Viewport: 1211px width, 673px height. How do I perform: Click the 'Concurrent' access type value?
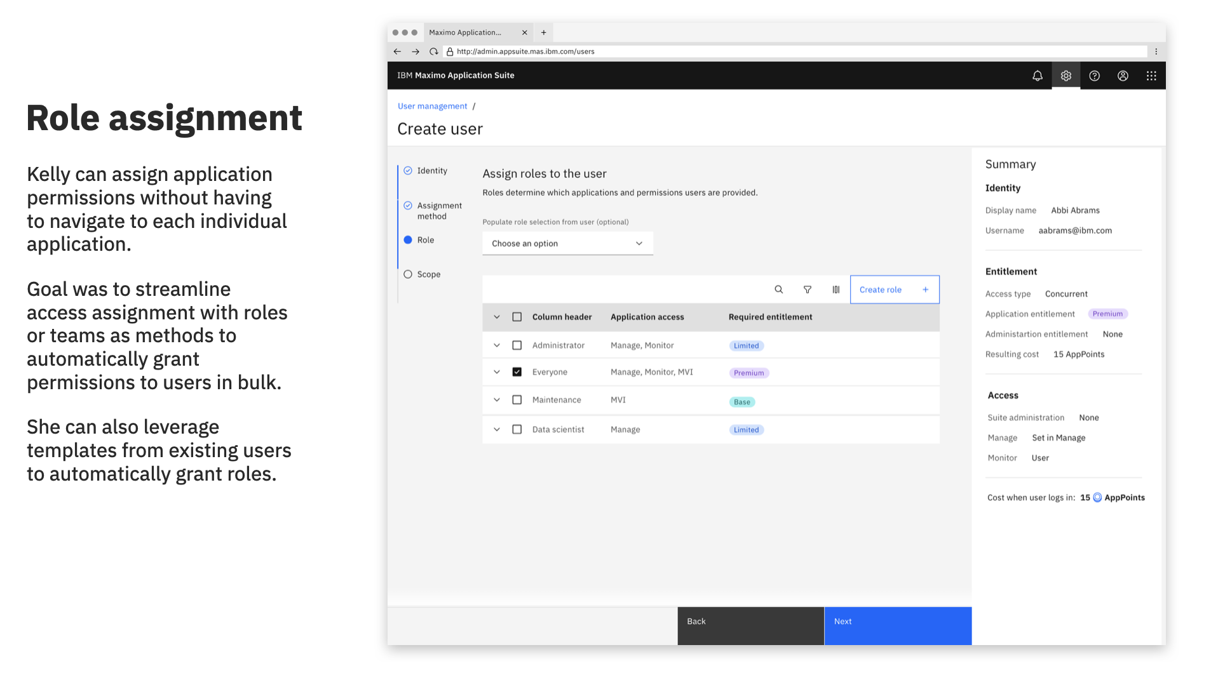pos(1066,294)
